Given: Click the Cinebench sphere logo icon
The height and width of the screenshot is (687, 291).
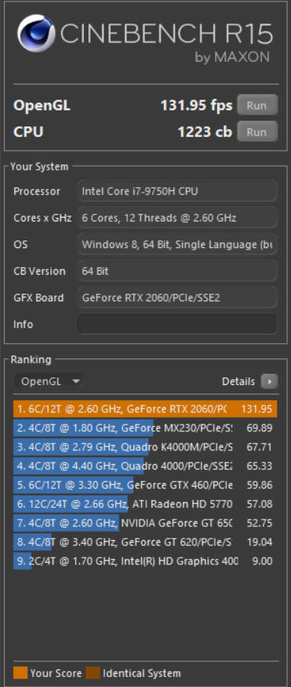Looking at the screenshot, I should [36, 33].
